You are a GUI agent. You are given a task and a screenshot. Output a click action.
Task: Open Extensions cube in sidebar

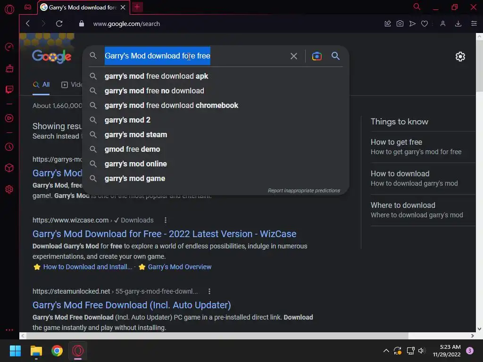[9, 168]
